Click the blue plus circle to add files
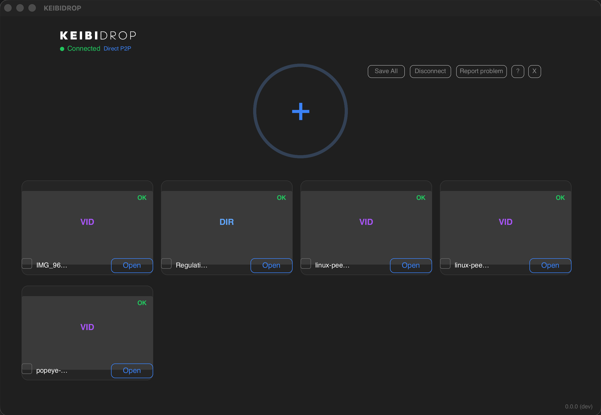 (x=300, y=111)
